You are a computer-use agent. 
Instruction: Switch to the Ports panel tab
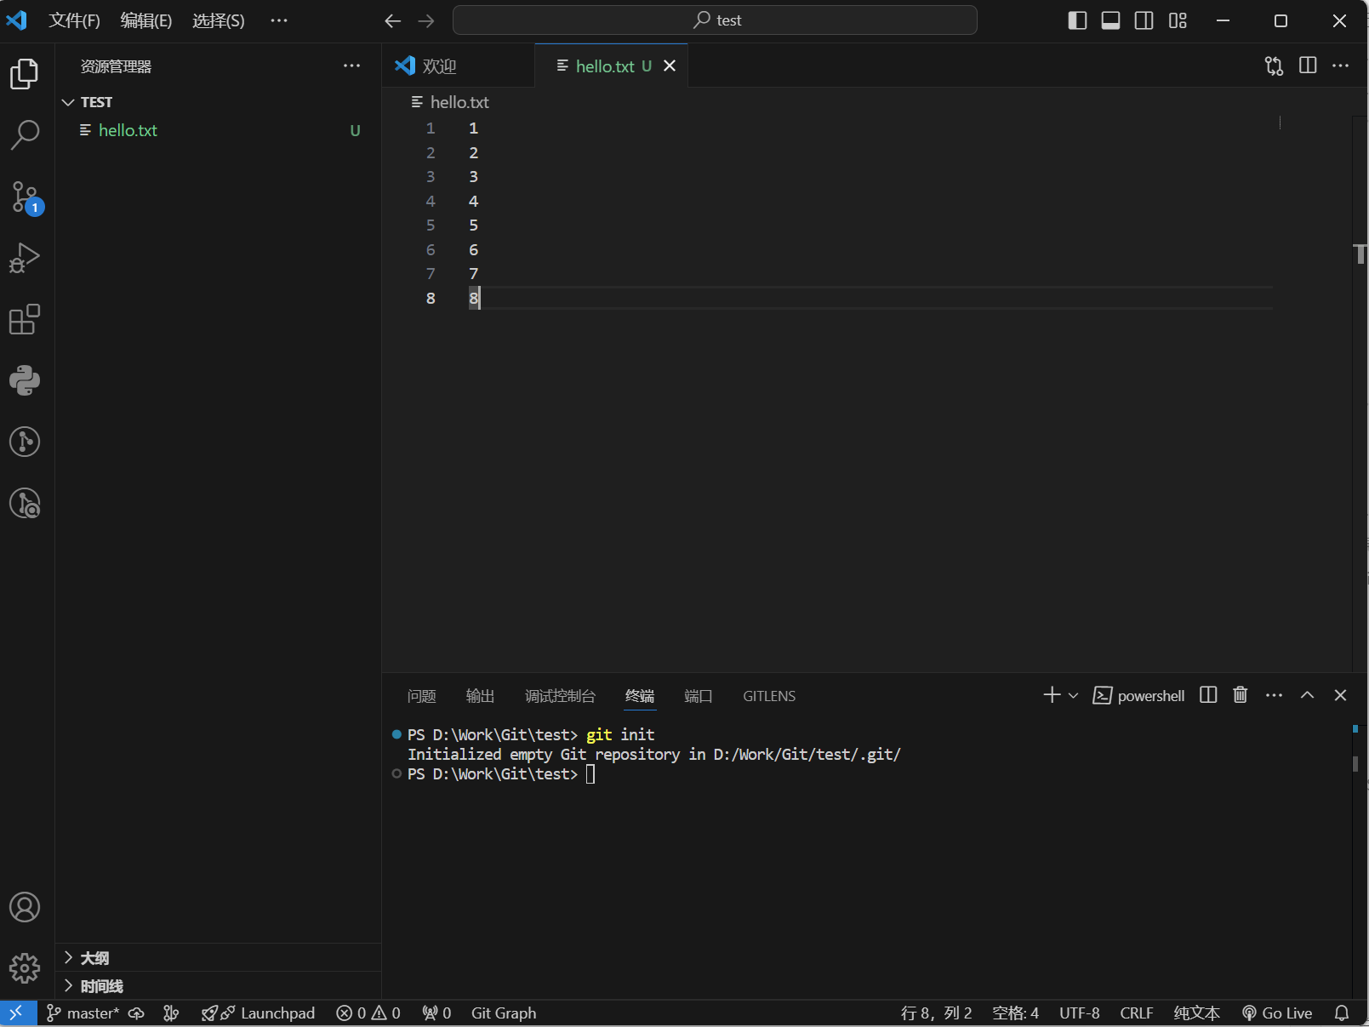click(698, 696)
